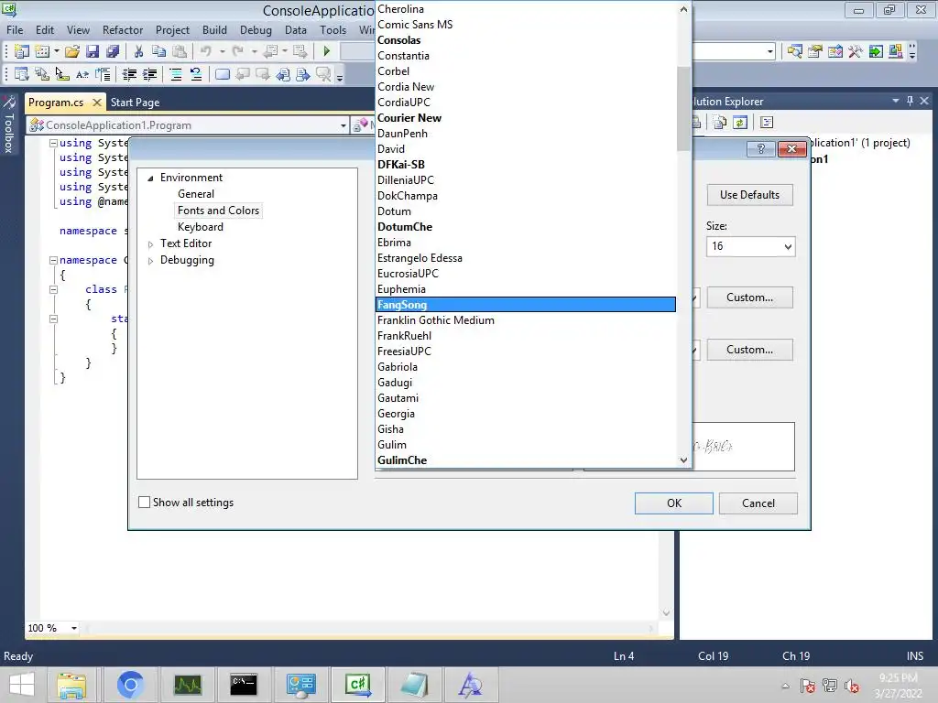The height and width of the screenshot is (703, 938).
Task: Click the Windows Start button in taskbar
Action: click(22, 685)
